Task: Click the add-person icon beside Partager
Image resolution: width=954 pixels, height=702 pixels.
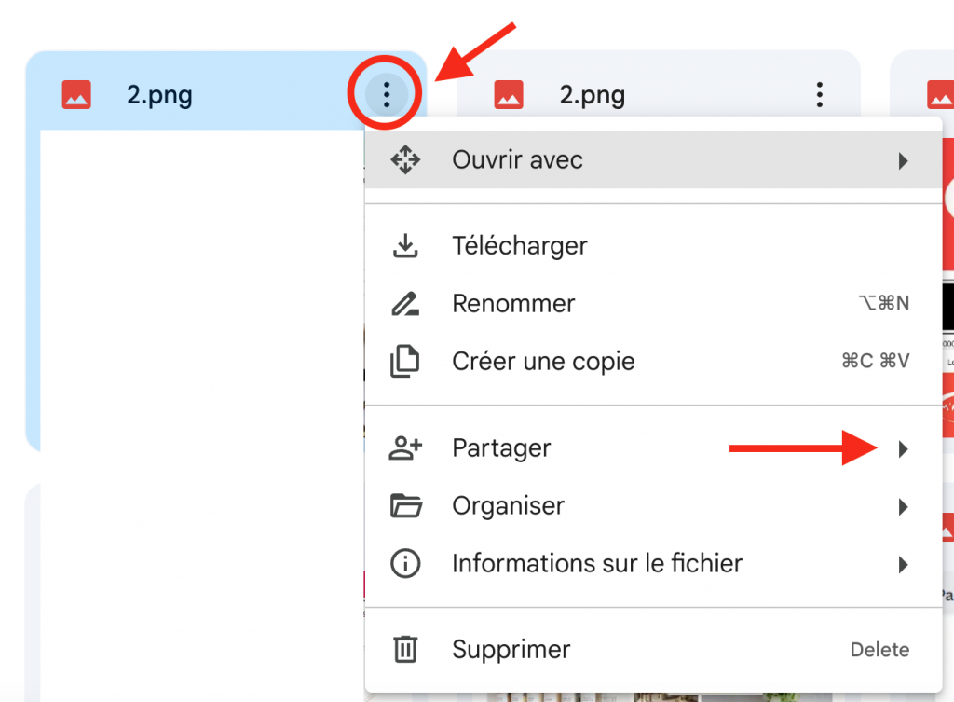Action: 405,448
